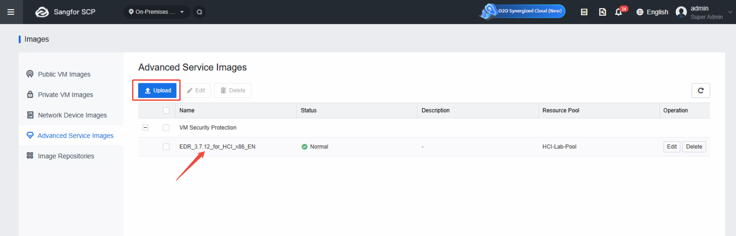Open the notifications bell with 14 alerts

[x=619, y=12]
